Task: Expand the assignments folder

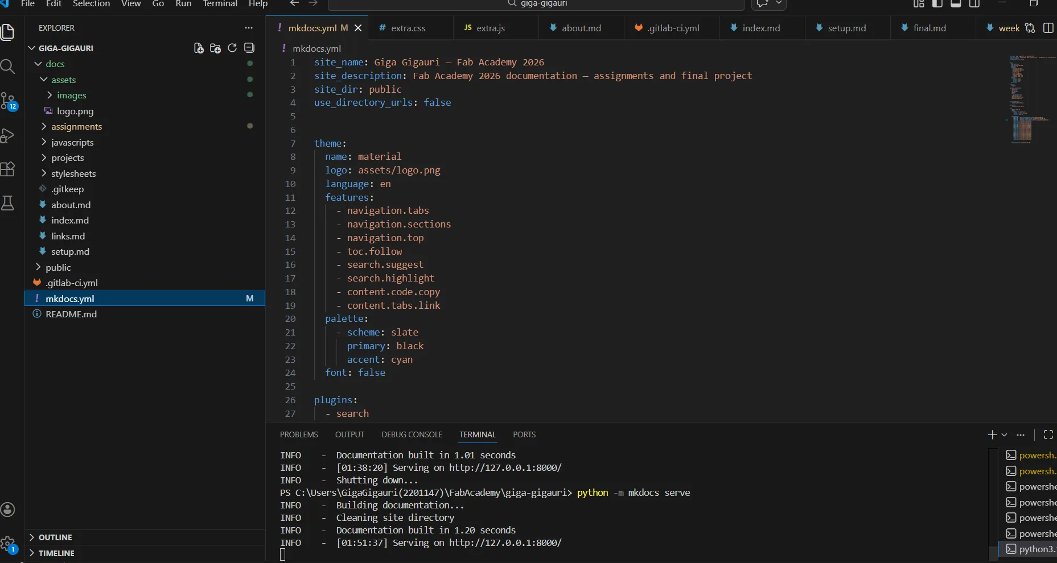Action: pos(76,127)
